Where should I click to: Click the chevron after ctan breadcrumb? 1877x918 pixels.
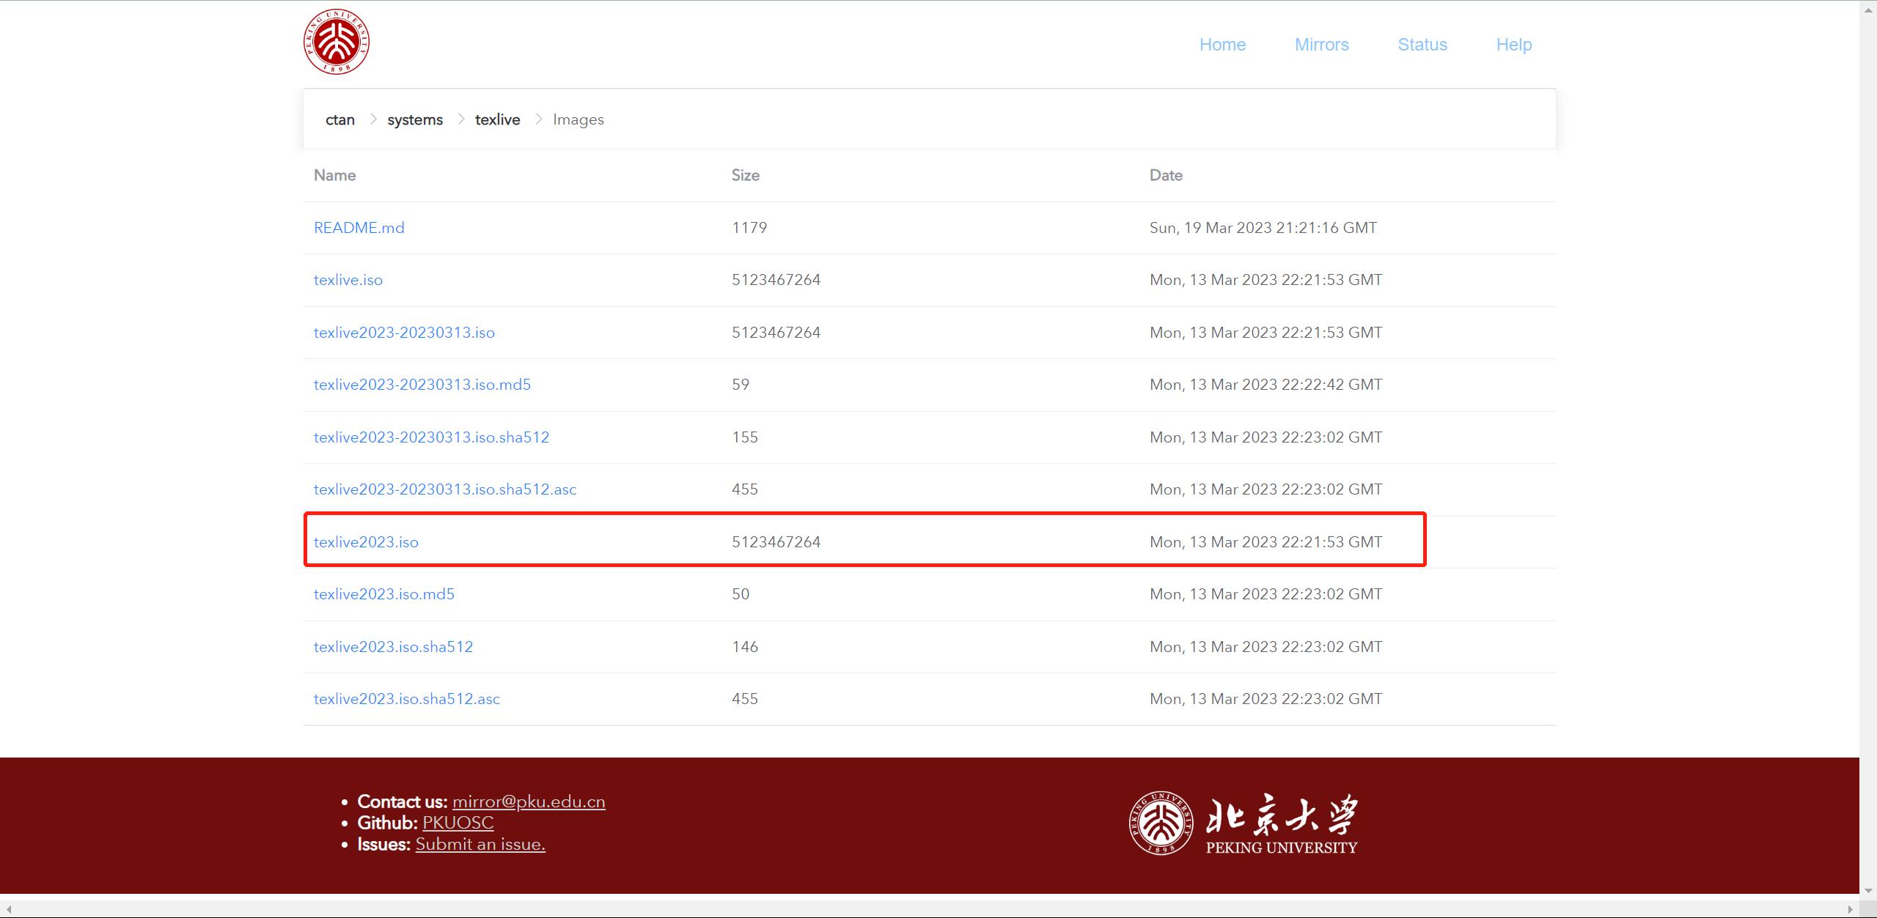(372, 119)
